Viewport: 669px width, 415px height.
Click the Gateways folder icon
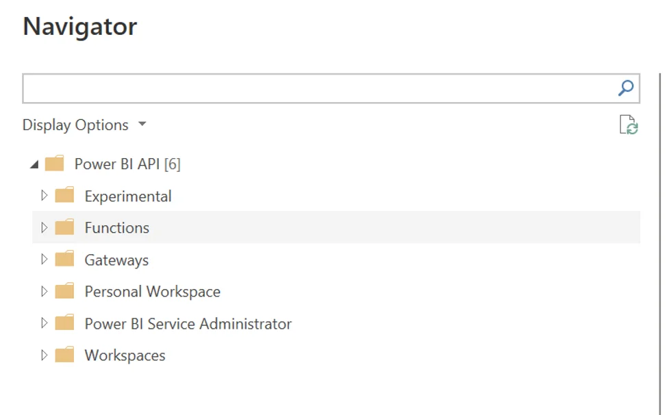(64, 260)
